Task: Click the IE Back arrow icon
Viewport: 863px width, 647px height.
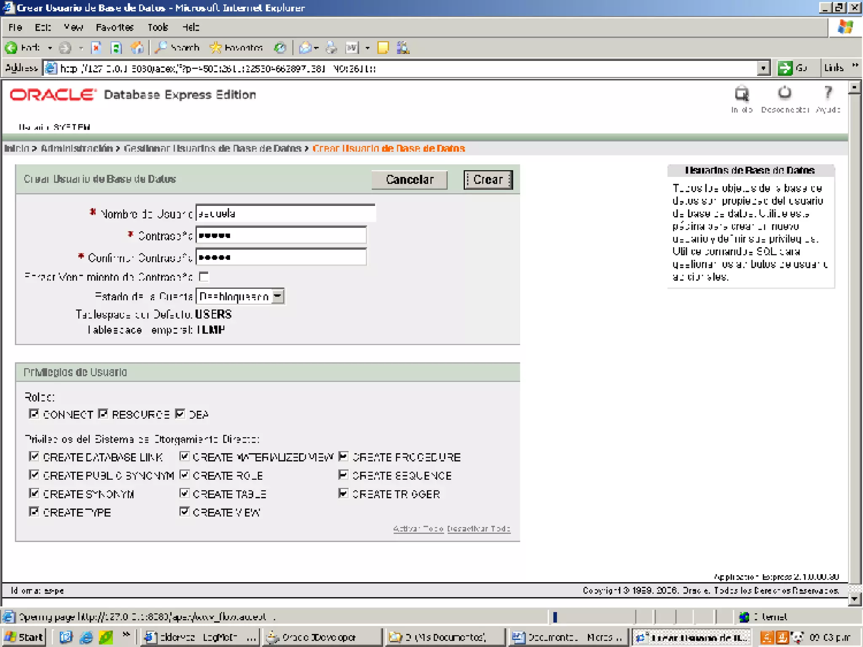Action: [12, 48]
